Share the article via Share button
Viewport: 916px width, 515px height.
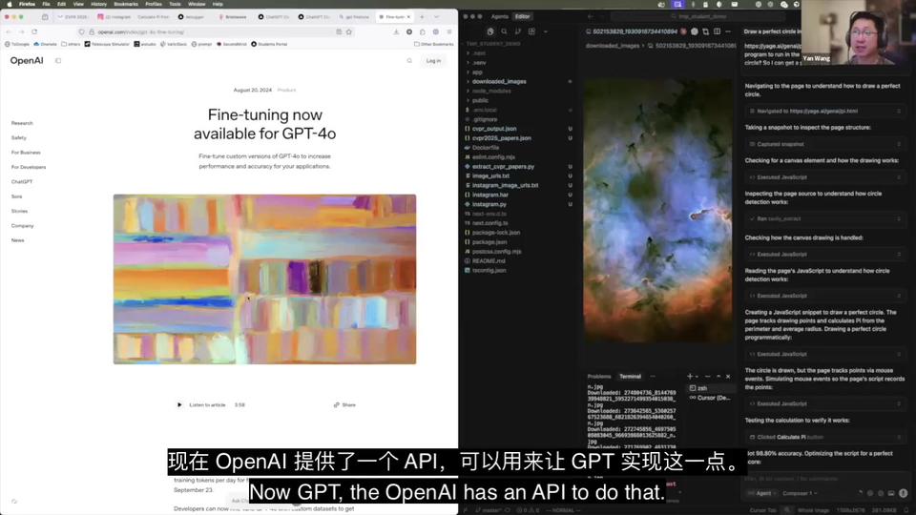tap(344, 404)
